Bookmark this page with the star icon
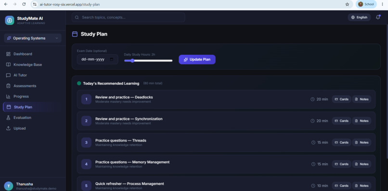Screen dimensions: 388x191 (x=347, y=4)
